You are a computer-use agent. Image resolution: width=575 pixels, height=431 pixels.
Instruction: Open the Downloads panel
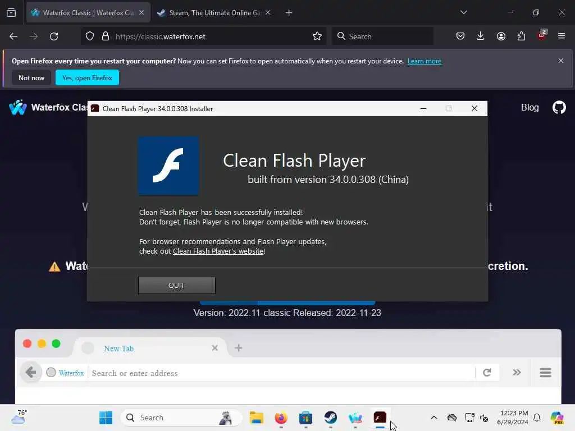click(481, 36)
